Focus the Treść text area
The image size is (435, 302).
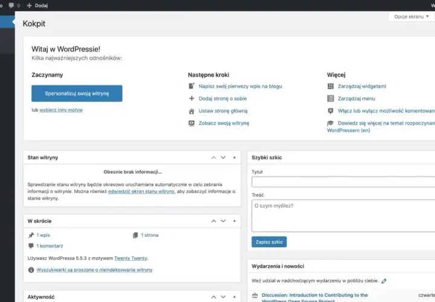[343, 216]
